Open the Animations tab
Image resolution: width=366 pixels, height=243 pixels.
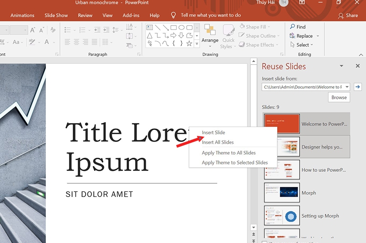(x=22, y=16)
